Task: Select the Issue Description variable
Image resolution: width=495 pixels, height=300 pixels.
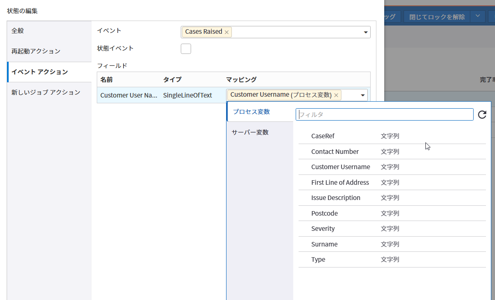Action: (x=336, y=198)
